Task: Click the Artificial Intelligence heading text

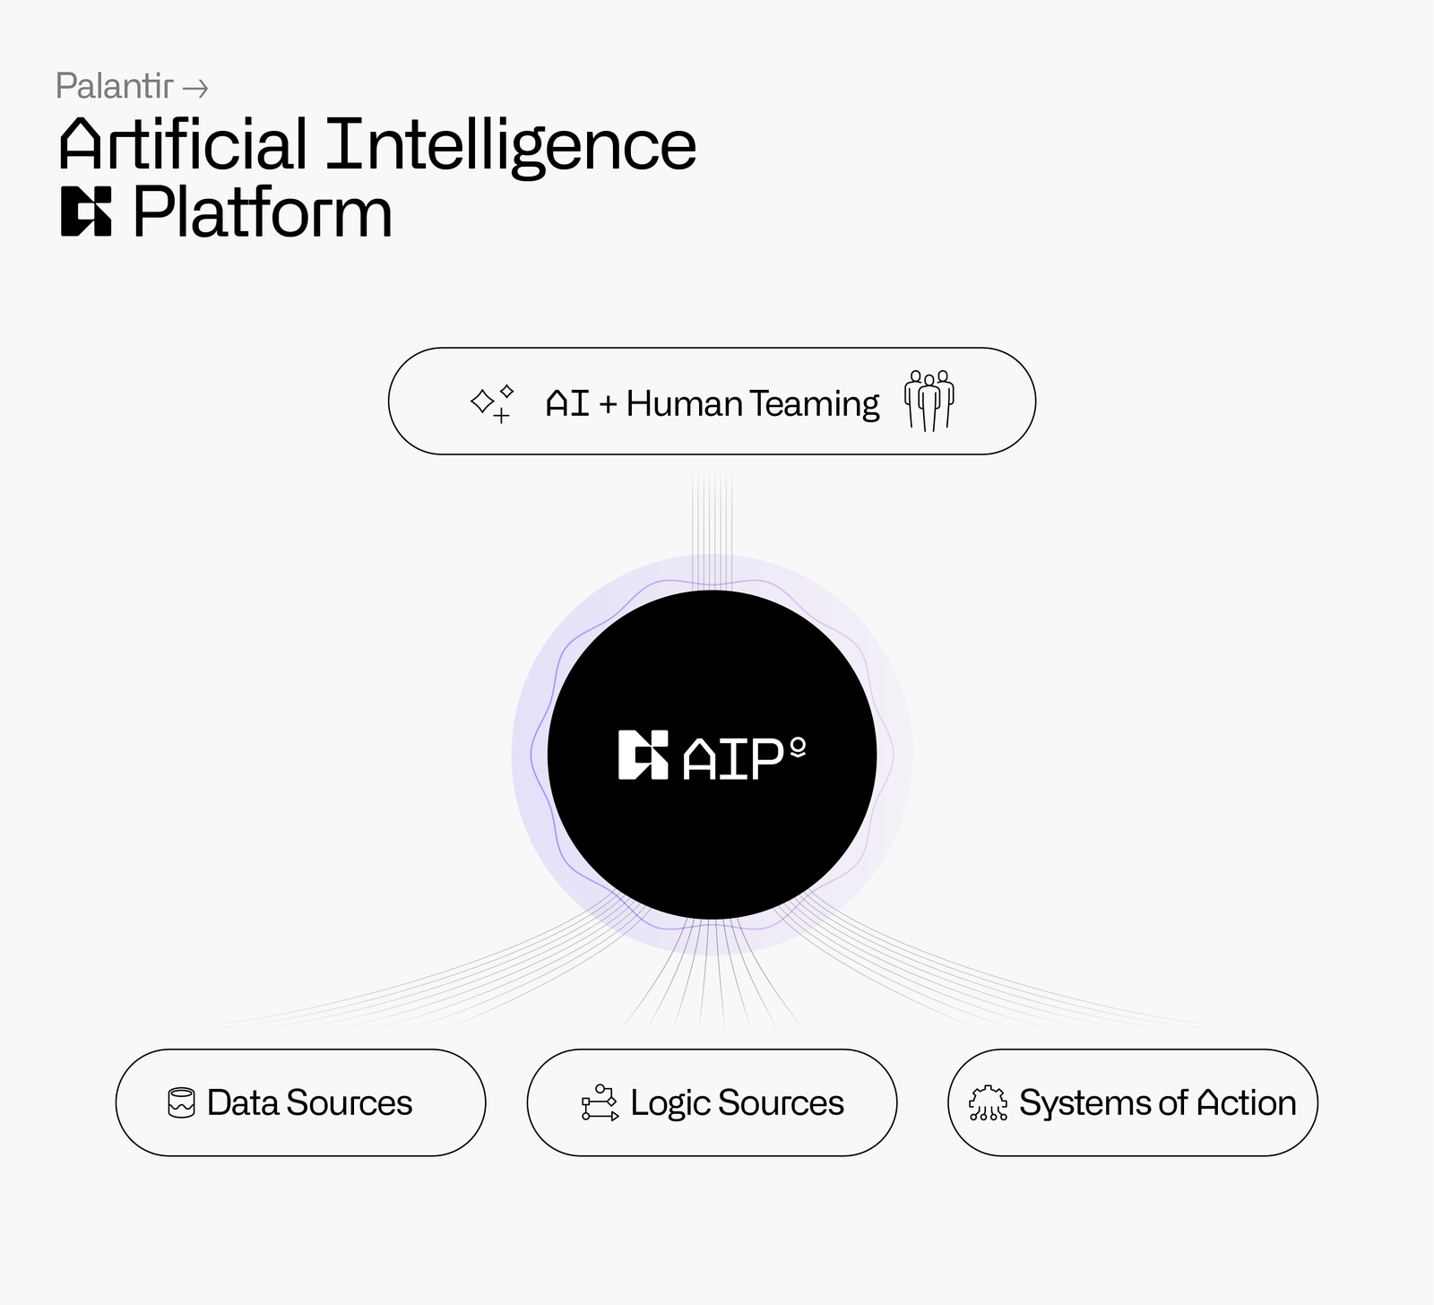Action: point(377,144)
